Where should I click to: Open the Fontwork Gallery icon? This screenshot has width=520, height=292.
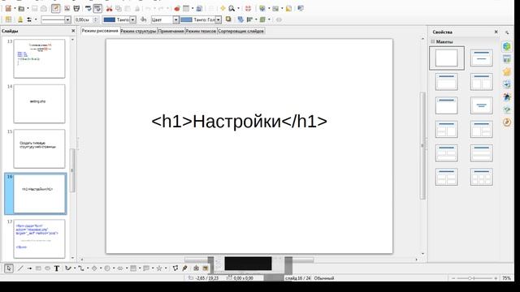coord(196,268)
